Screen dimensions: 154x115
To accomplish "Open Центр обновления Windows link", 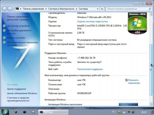I will pyautogui.click(x=22, y=93).
